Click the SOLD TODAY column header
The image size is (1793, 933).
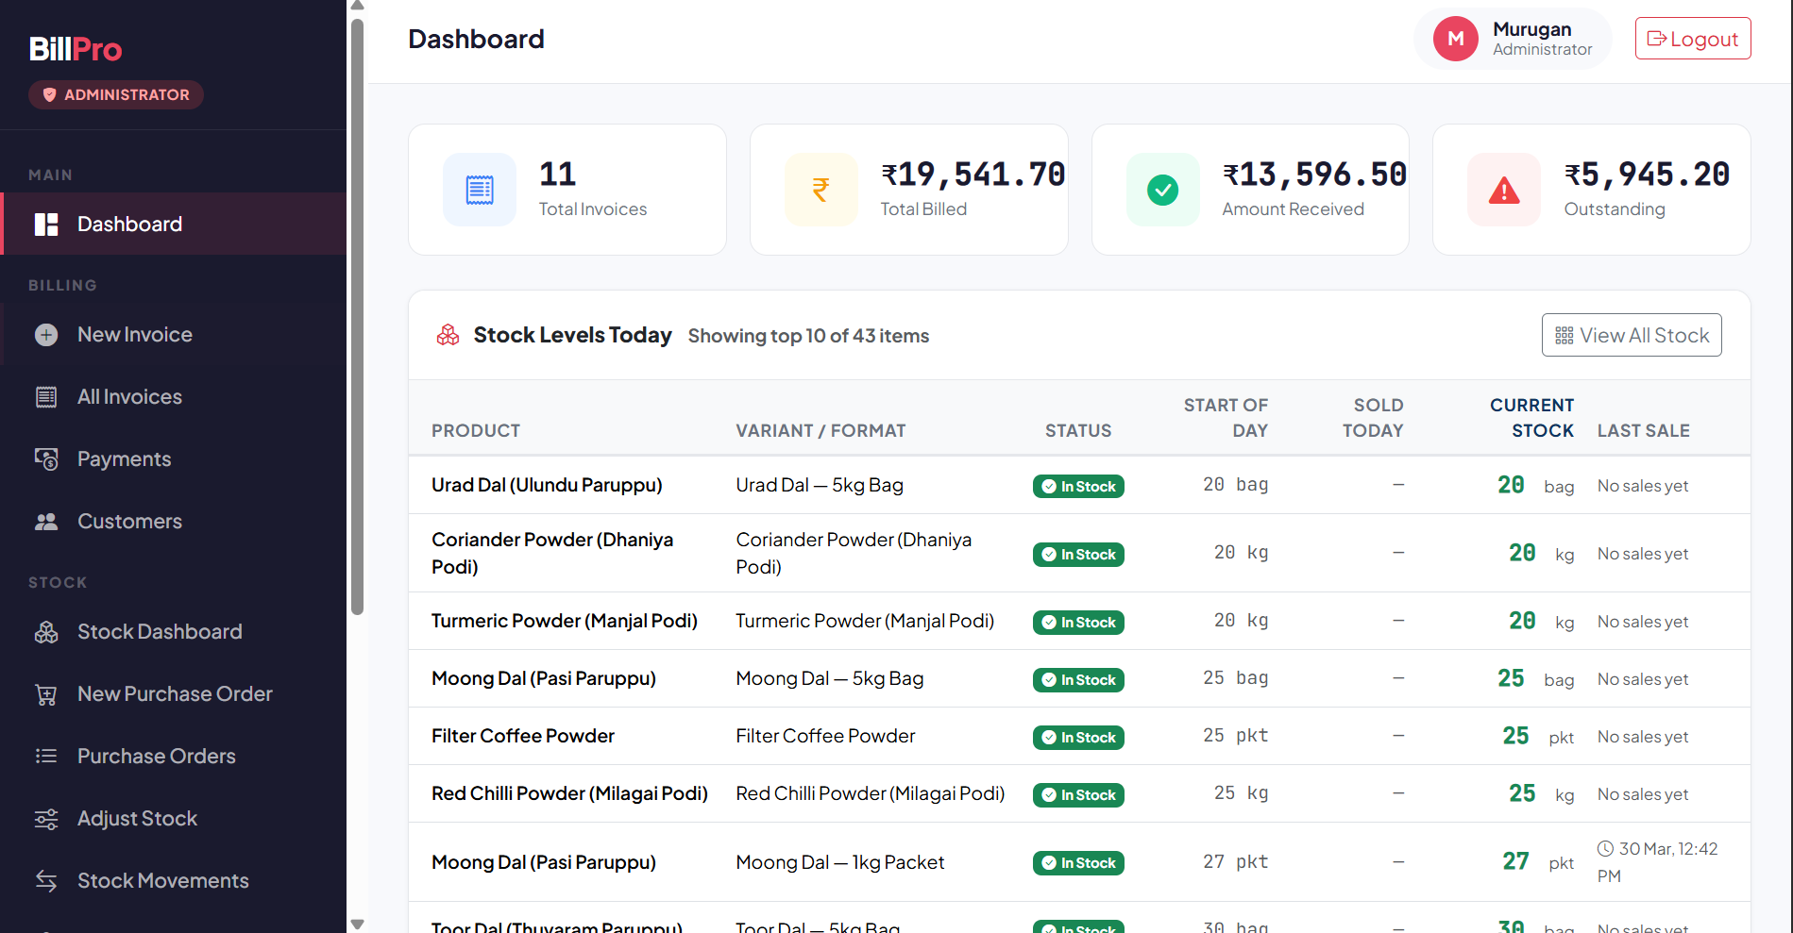click(1373, 418)
